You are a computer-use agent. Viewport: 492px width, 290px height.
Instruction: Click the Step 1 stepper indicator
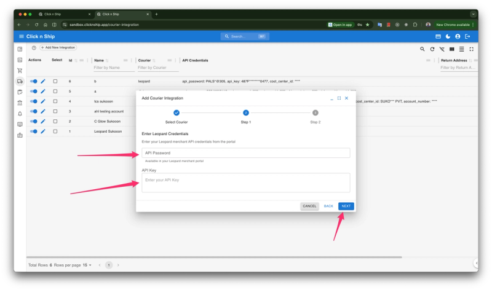pos(245,113)
